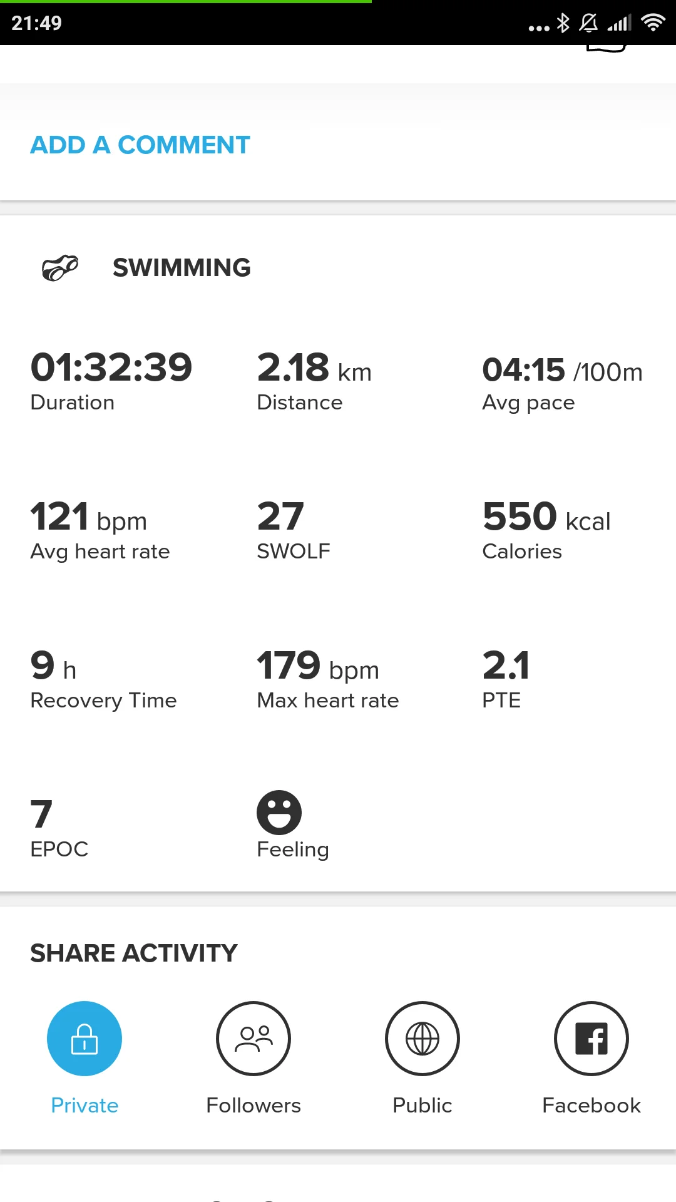
Task: Tap the Wi-Fi status icon
Action: pos(653,23)
